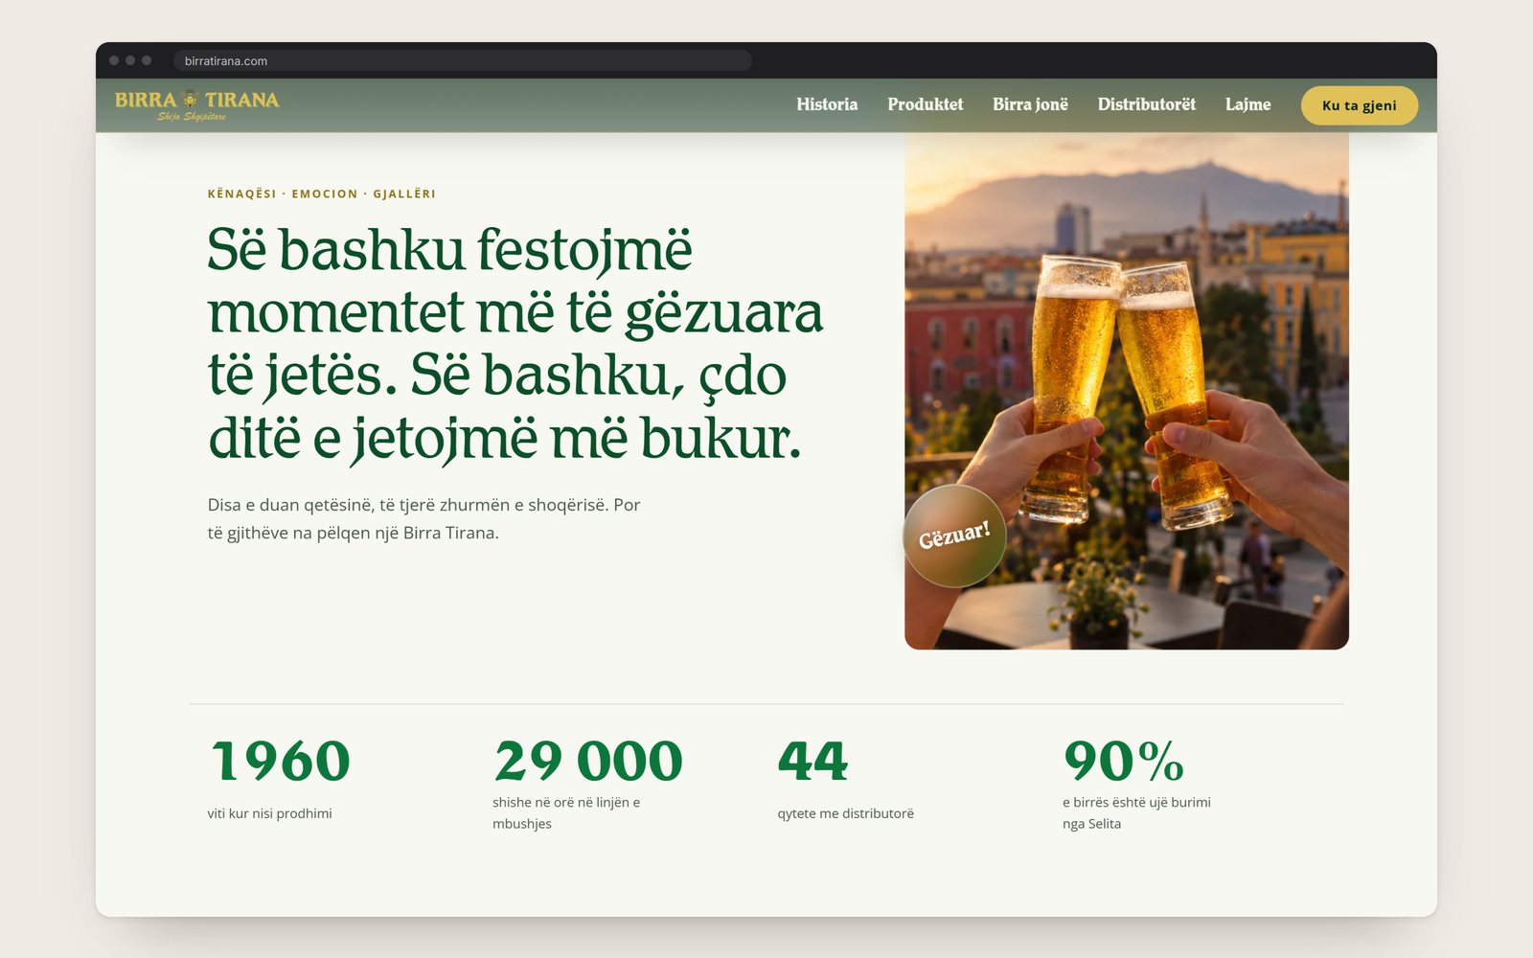
Task: Go to the Birra jonë page
Action: 1030,104
